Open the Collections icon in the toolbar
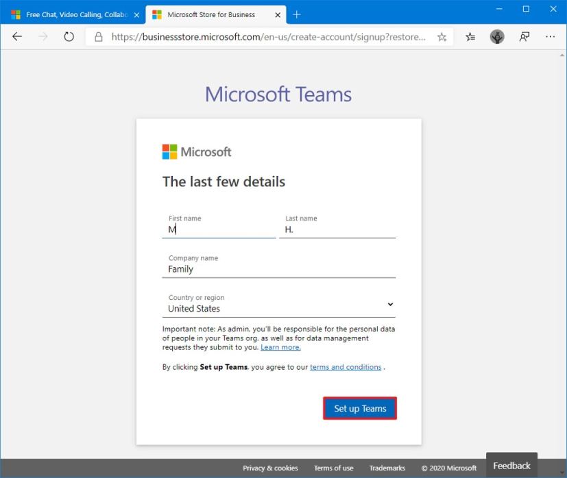This screenshot has width=567, height=478. pyautogui.click(x=470, y=37)
